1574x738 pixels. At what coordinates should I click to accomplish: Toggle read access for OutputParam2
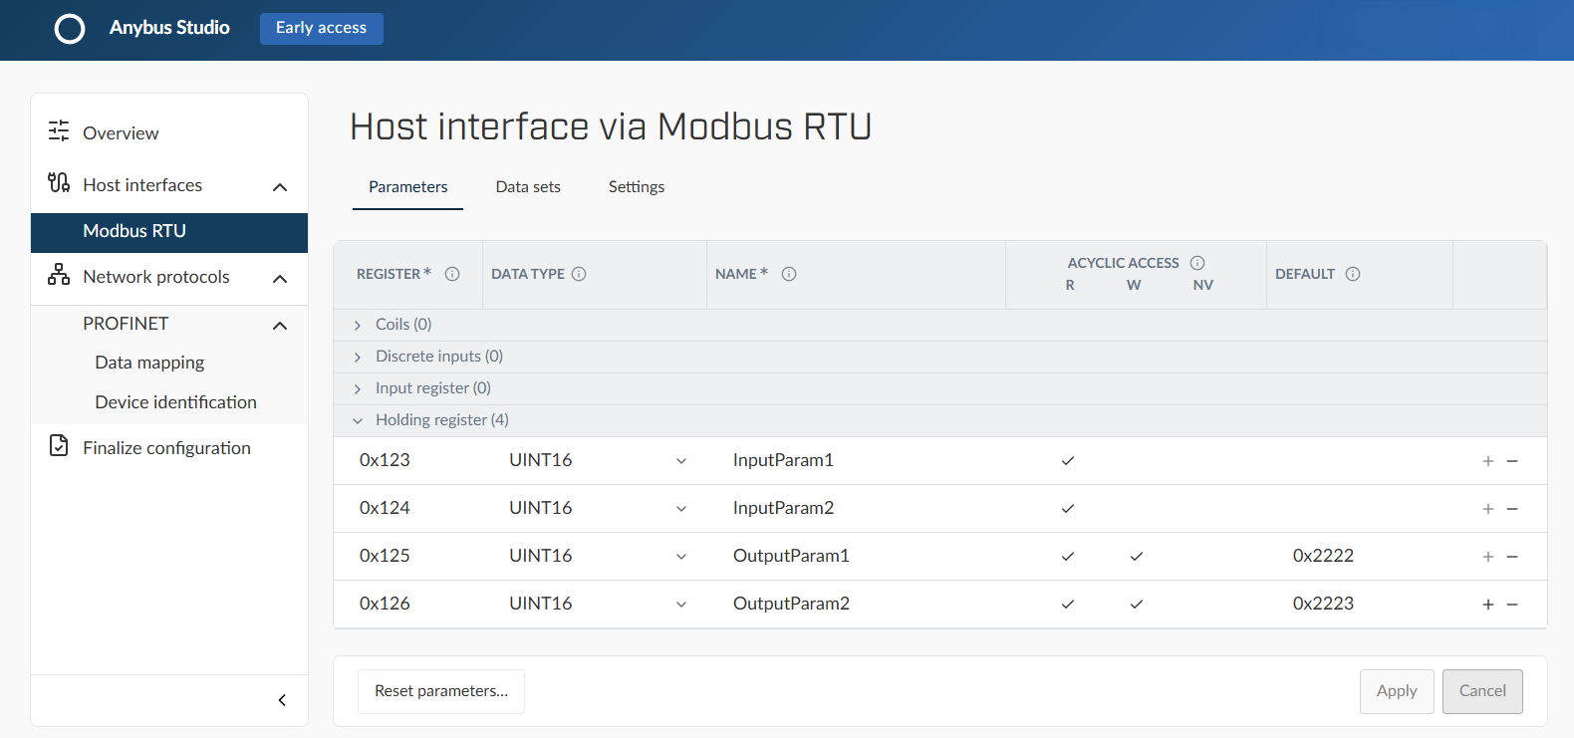tap(1068, 605)
